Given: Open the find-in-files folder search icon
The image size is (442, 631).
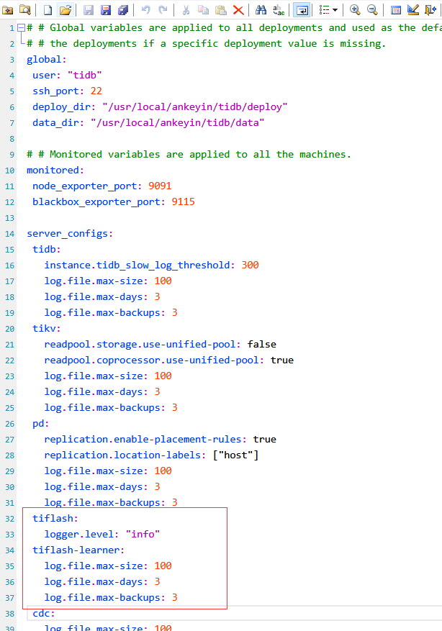Looking at the screenshot, I should [25, 9].
